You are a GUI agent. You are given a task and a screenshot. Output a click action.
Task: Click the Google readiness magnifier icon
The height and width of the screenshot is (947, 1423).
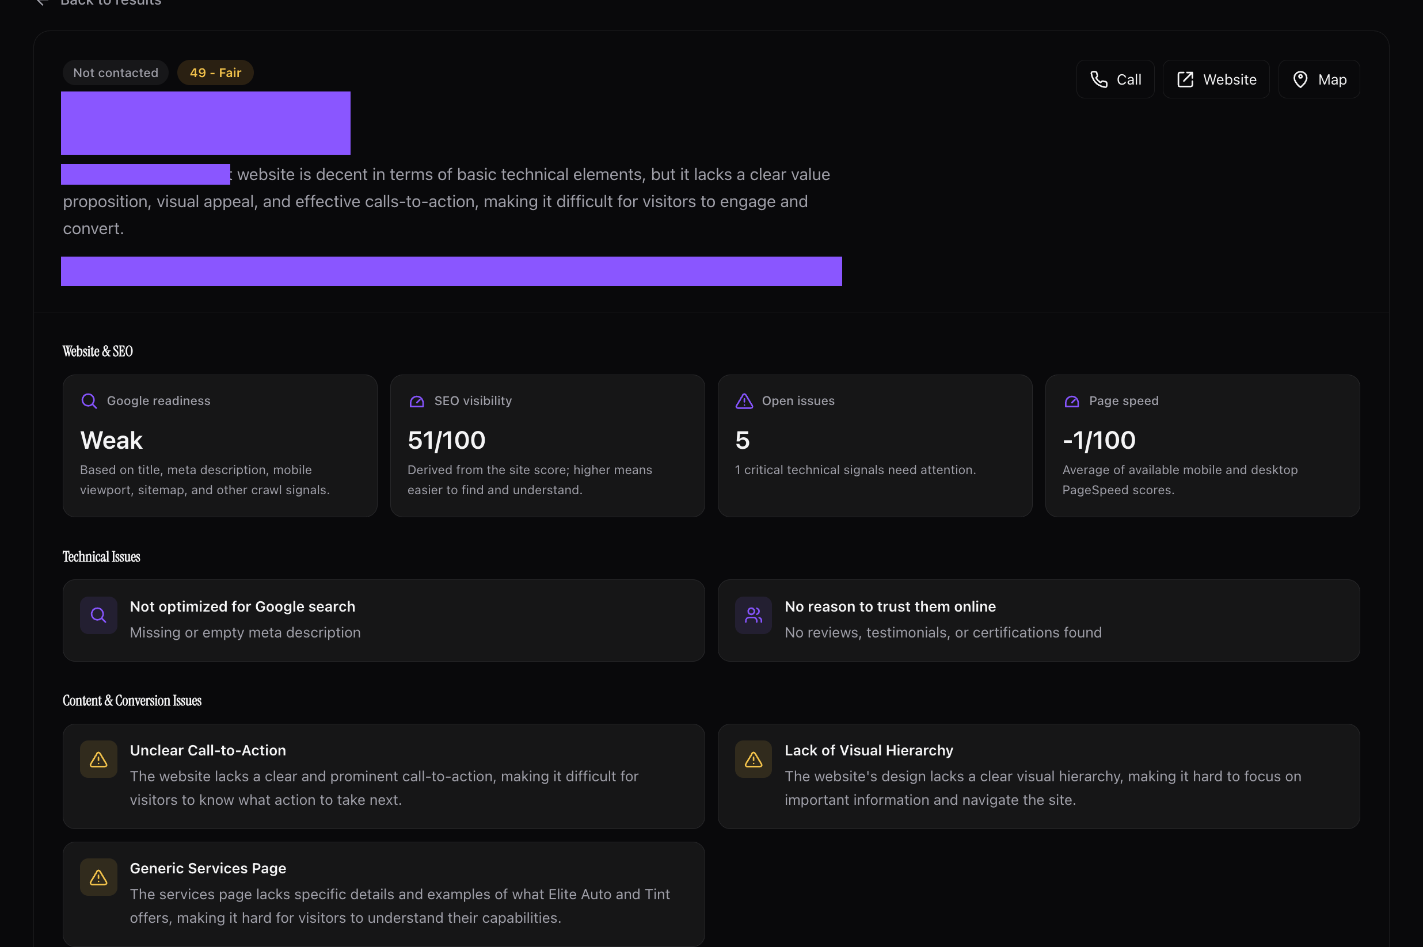[89, 401]
